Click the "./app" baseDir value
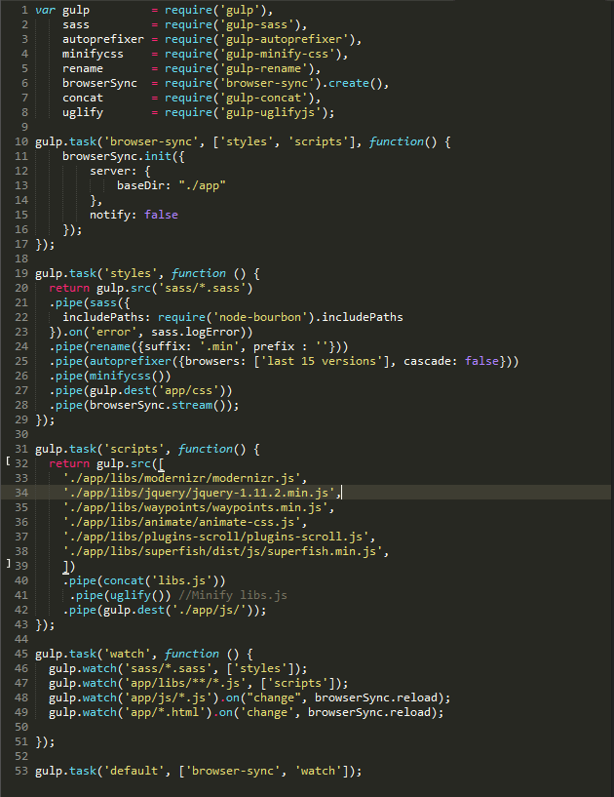614x797 pixels. [x=202, y=185]
